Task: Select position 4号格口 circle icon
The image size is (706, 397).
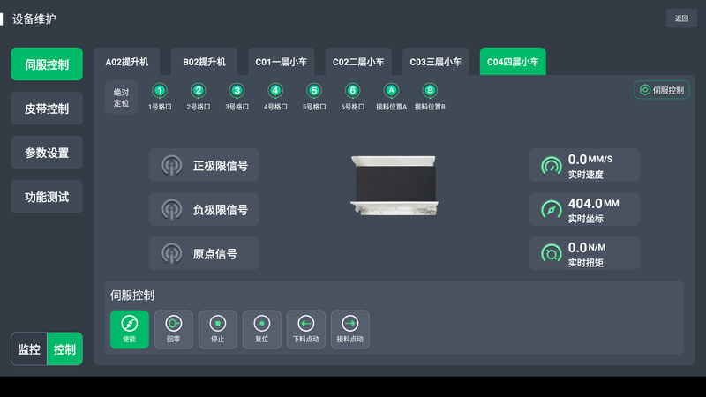Action: [x=275, y=91]
